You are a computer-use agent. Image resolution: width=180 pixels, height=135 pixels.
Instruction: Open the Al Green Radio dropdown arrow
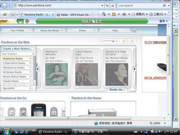tap(30, 72)
